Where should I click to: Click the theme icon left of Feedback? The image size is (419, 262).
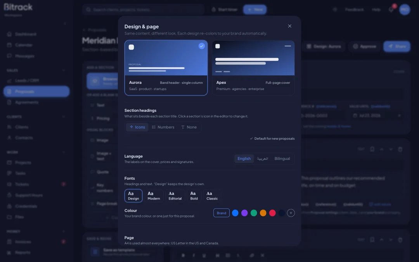(335, 10)
